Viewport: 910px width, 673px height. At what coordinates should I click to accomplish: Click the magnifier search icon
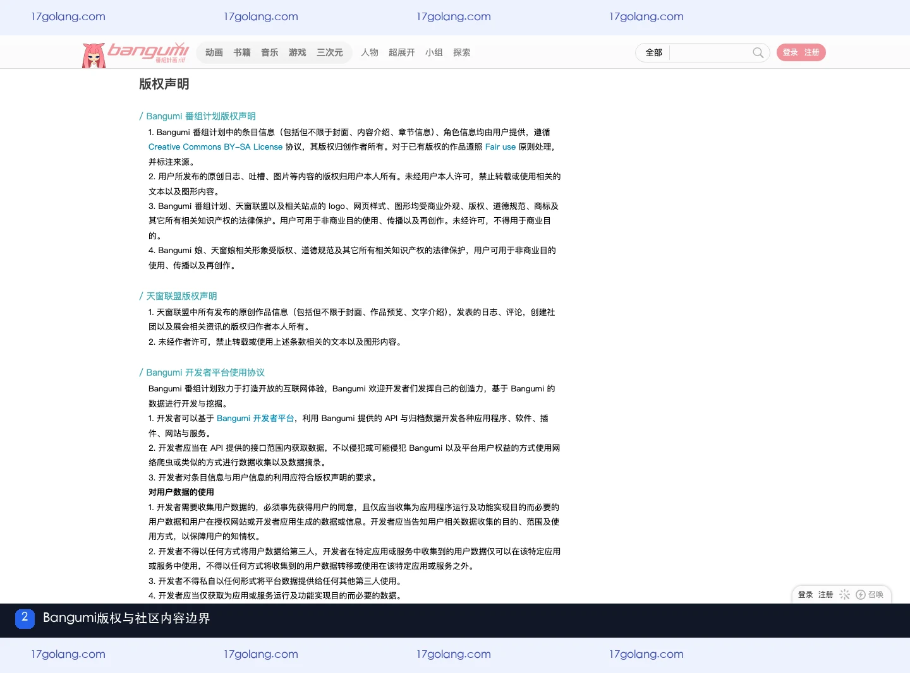[758, 52]
